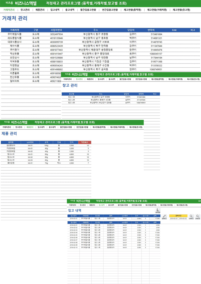Open 재고현황(창고별) tab in 거래처 관리 window
This screenshot has height=284, width=201.
click(x=182, y=10)
